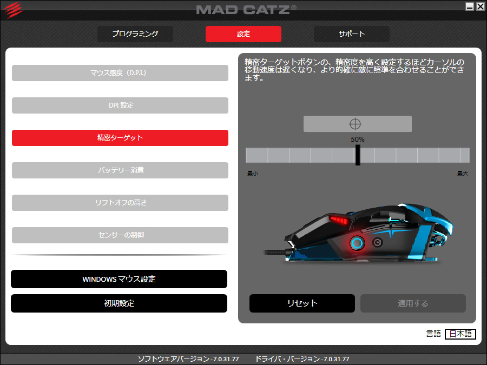Open the 日本語 language selector

pos(460,334)
